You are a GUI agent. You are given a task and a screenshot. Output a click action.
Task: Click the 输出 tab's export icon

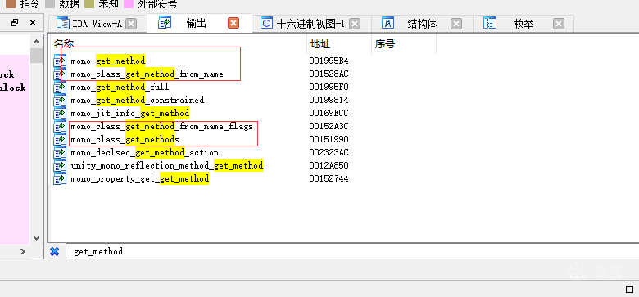pos(165,23)
